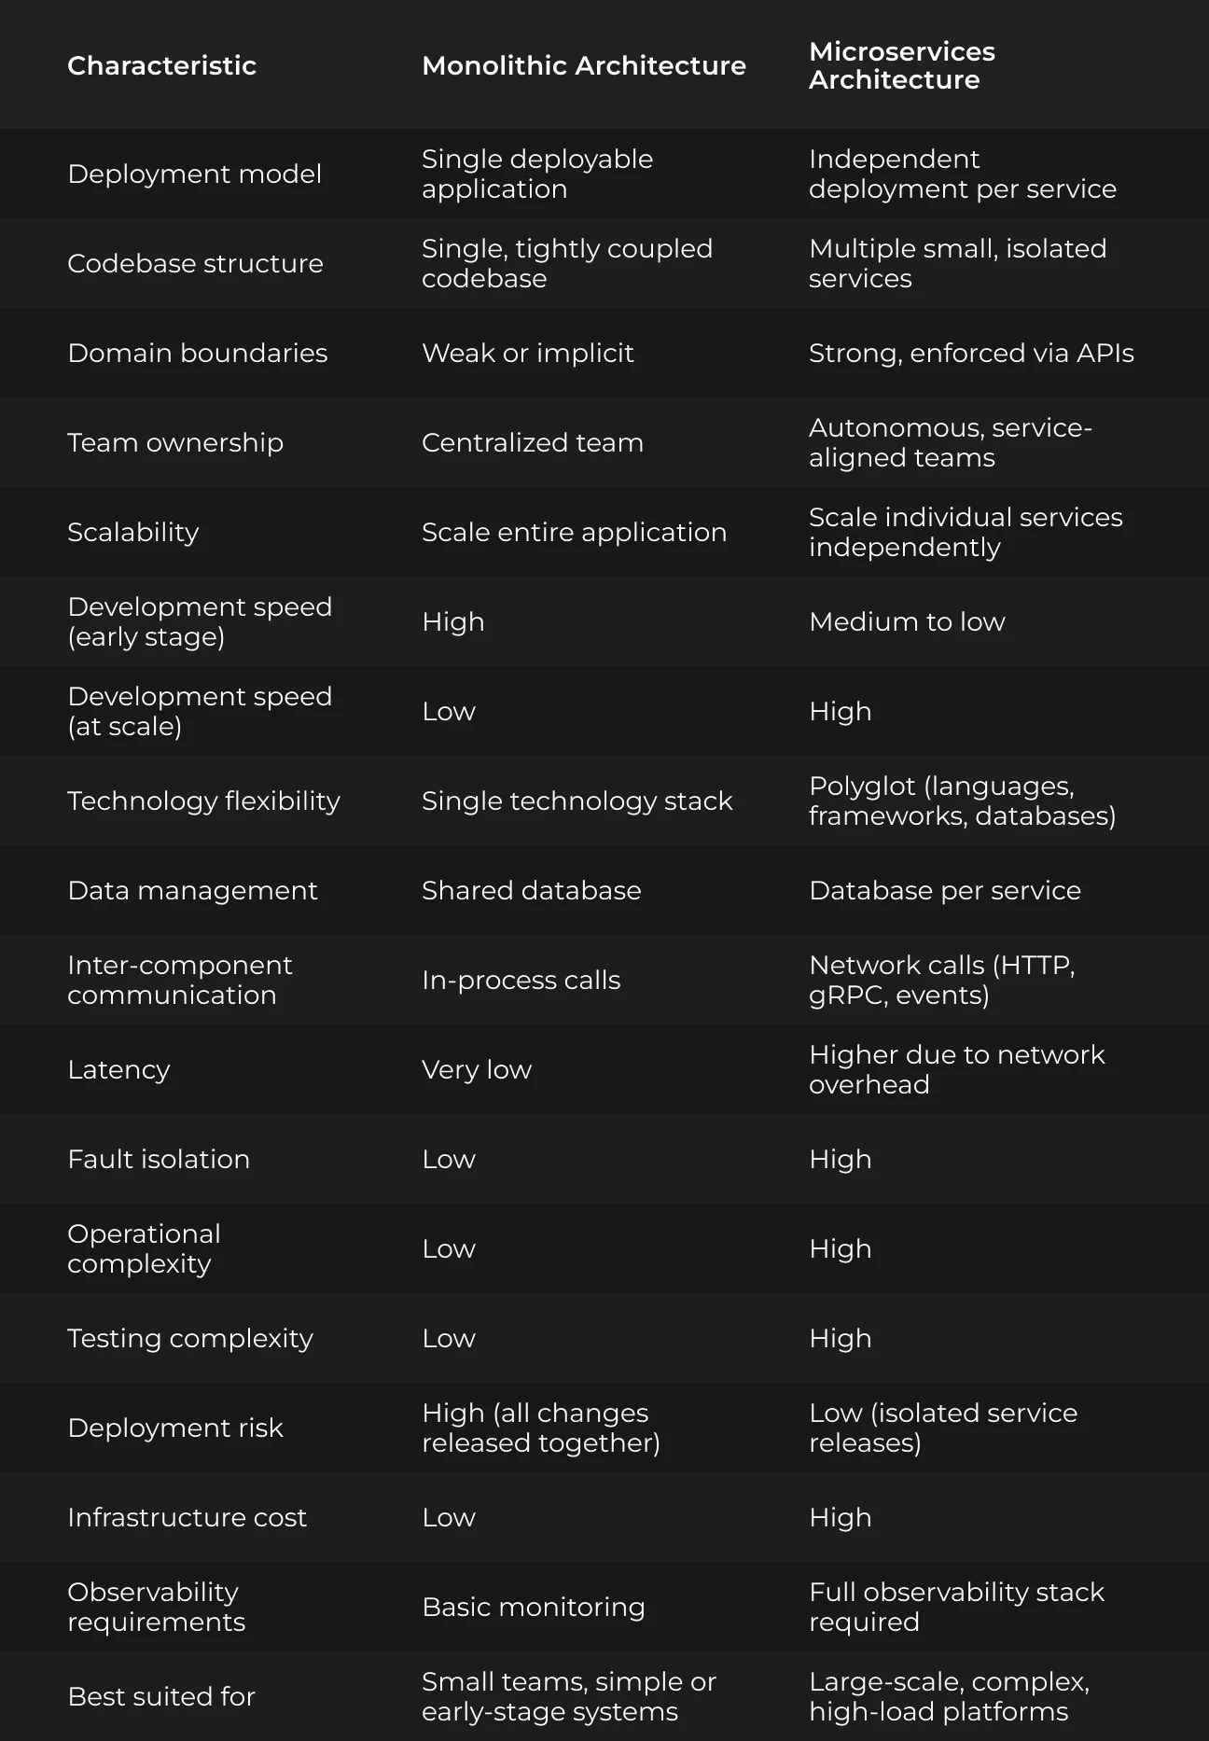The image size is (1209, 1741).
Task: Click the Microservices Architecture header
Action: click(902, 65)
